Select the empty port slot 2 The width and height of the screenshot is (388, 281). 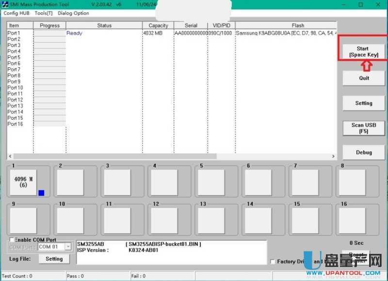coord(70,182)
